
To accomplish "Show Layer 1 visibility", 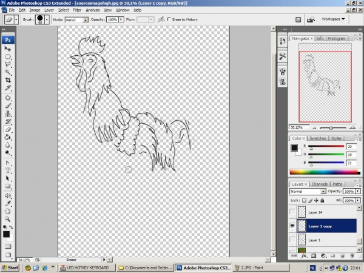I will pyautogui.click(x=292, y=240).
